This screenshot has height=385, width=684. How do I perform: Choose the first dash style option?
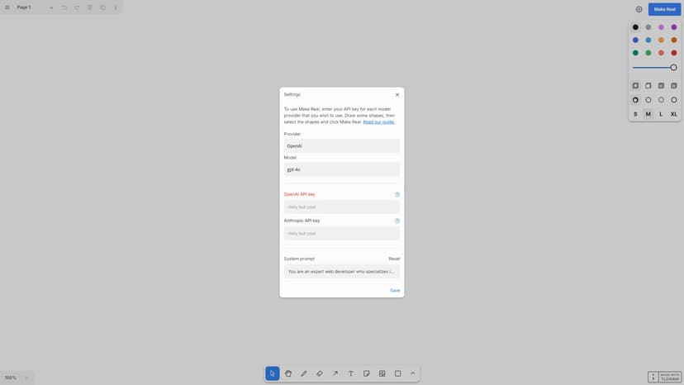635,100
